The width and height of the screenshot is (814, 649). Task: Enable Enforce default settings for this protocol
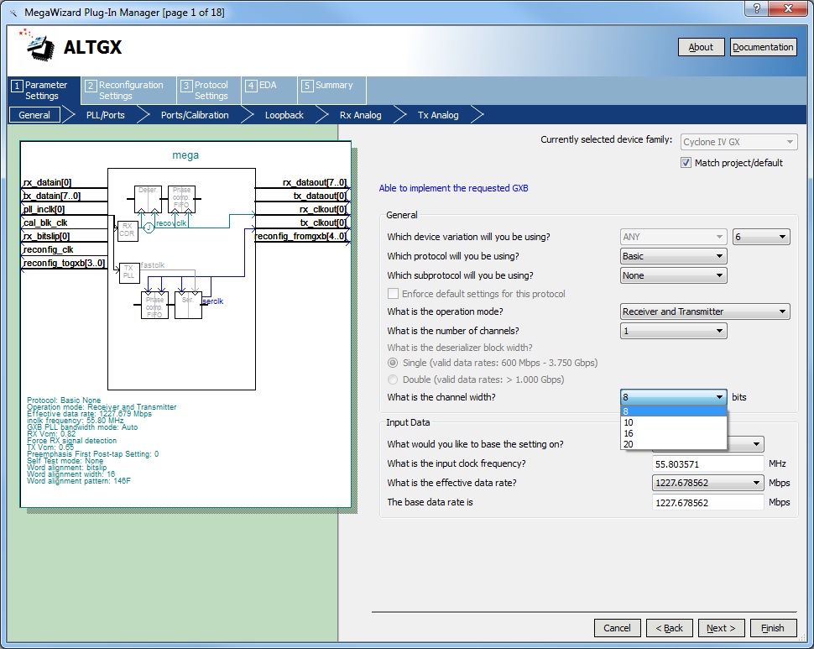[393, 294]
